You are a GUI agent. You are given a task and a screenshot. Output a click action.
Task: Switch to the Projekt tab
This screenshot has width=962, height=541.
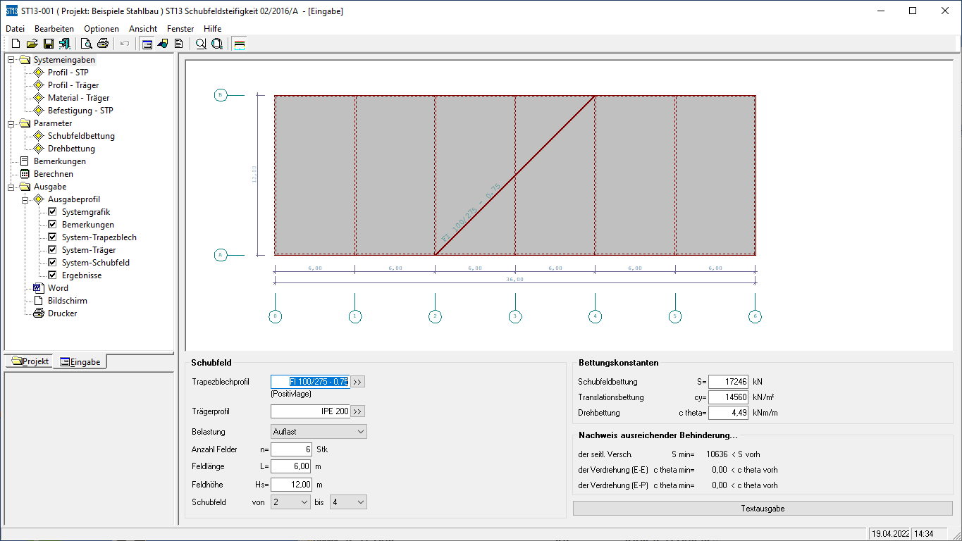point(30,361)
